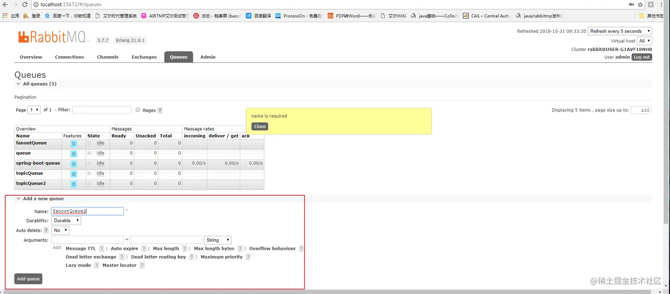The image size is (670, 294).
Task: Reload the page with the refresh icon
Action: pos(25,4)
